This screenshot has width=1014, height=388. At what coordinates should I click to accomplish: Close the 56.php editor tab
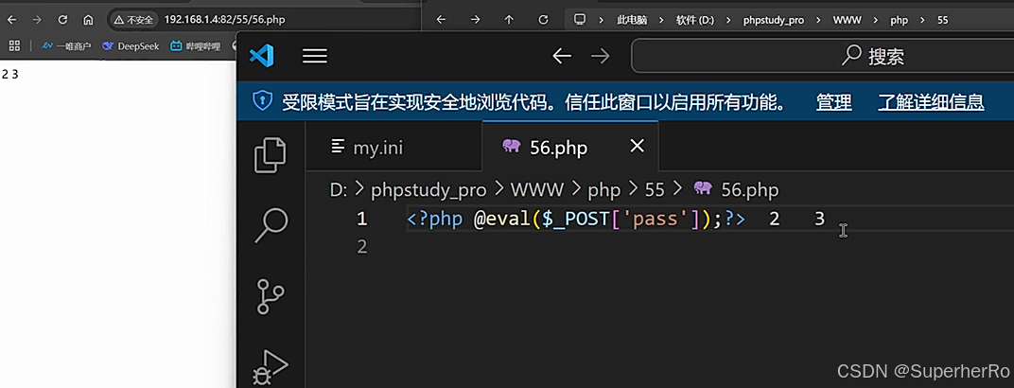coord(637,147)
